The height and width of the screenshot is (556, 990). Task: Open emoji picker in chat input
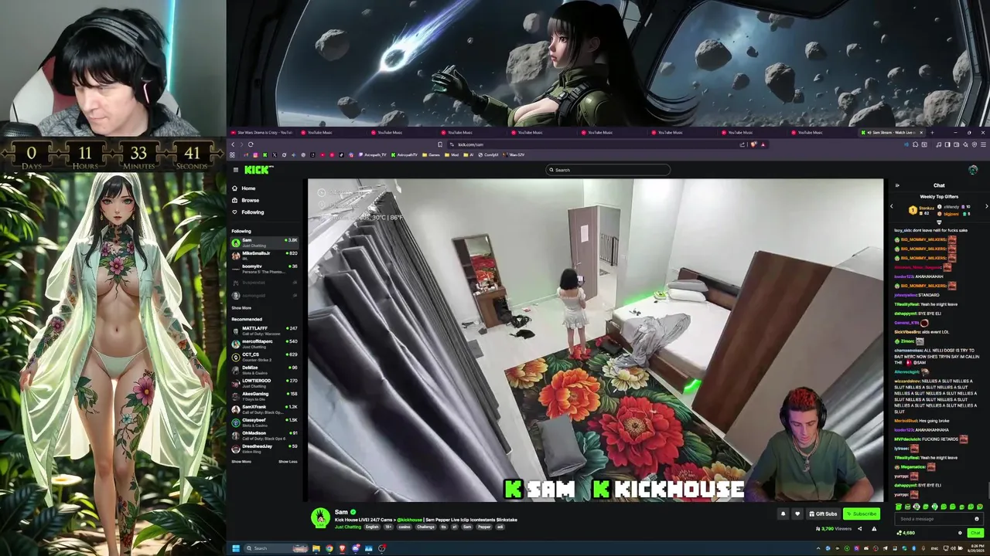pos(977,519)
